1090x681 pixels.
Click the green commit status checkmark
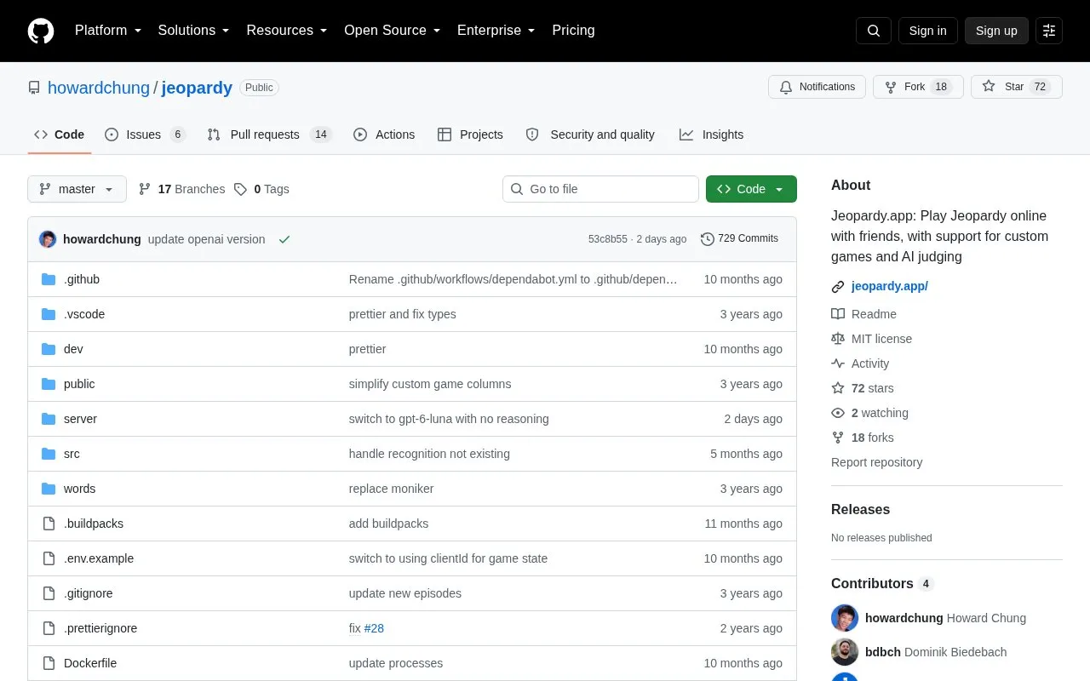284,239
